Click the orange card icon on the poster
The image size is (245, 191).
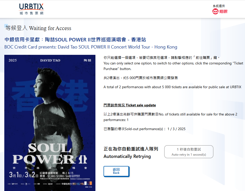click(x=91, y=183)
